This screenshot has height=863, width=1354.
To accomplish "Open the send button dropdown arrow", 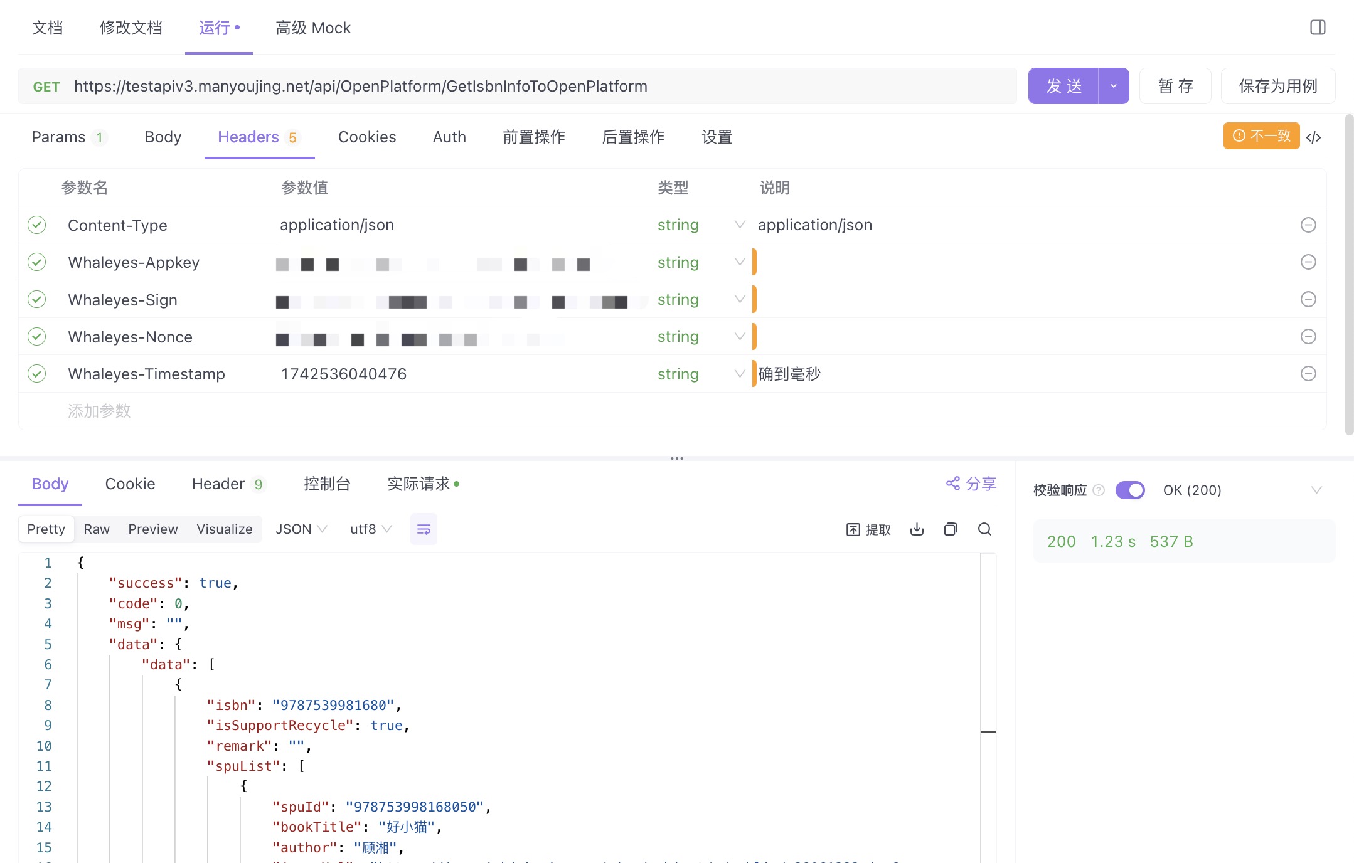I will click(x=1114, y=86).
